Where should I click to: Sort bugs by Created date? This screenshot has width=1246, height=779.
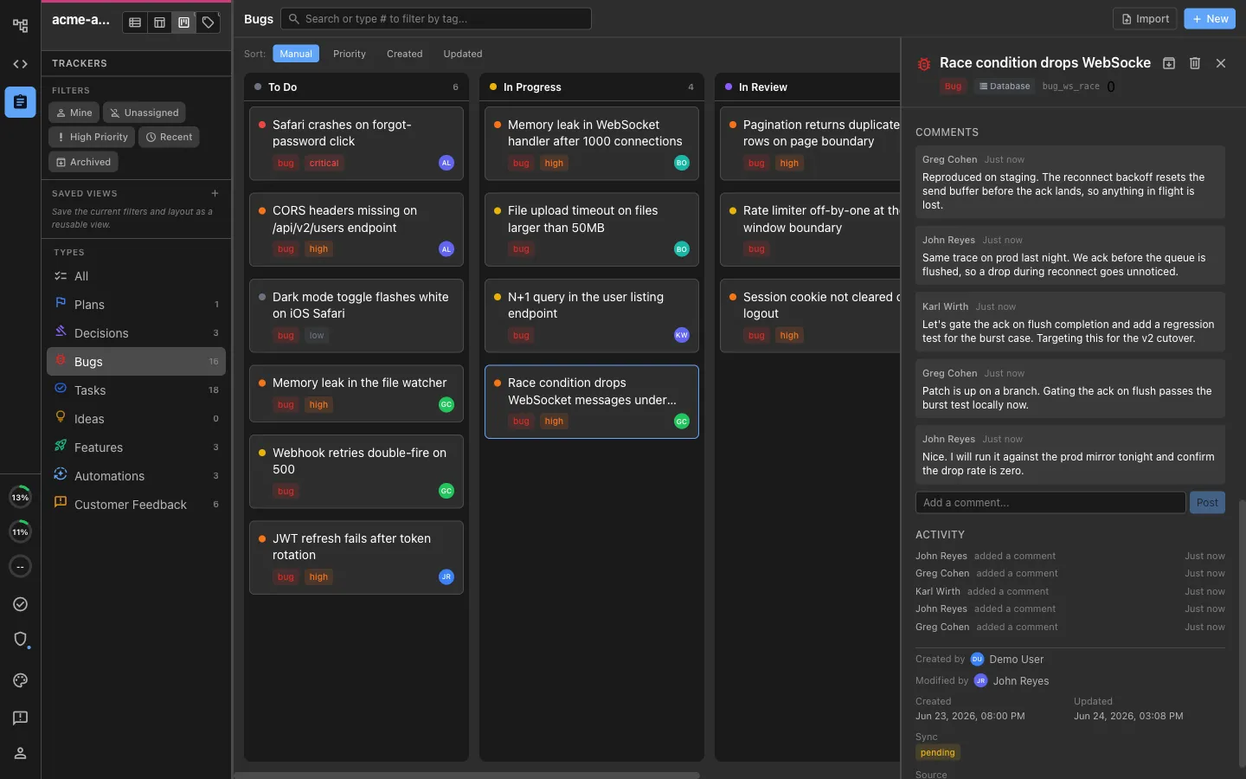pyautogui.click(x=405, y=54)
